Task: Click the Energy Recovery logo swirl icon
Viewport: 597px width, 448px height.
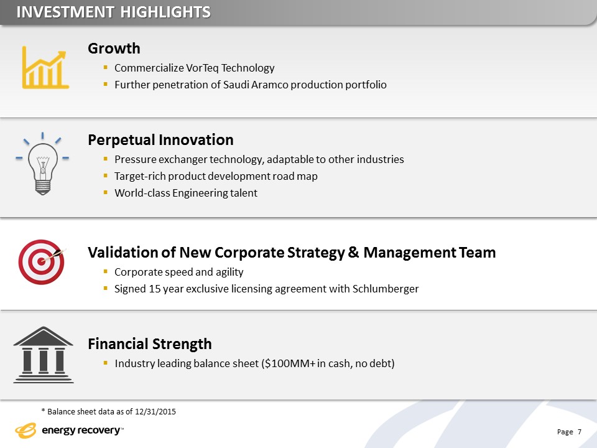Action: [27, 431]
